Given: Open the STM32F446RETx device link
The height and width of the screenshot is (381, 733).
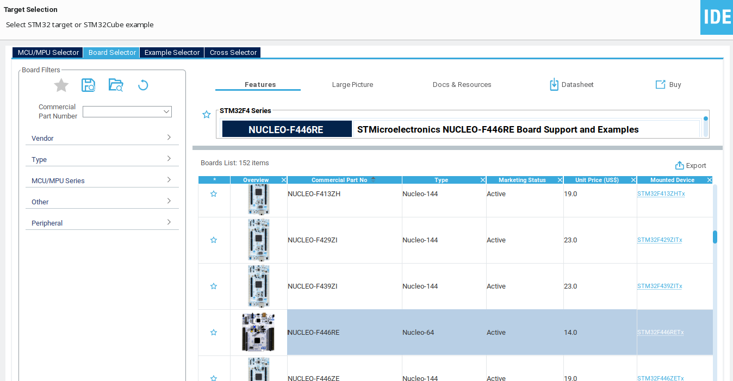Looking at the screenshot, I should (x=660, y=332).
